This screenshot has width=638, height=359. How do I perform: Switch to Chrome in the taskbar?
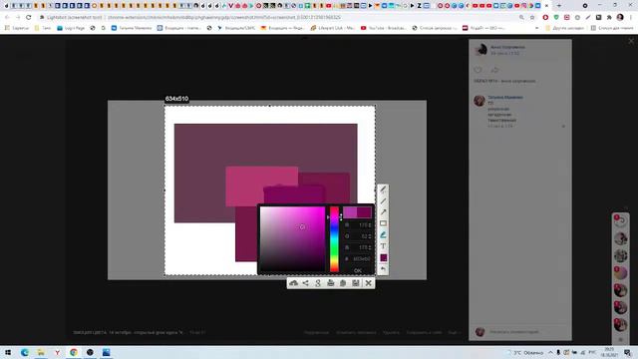pyautogui.click(x=74, y=352)
